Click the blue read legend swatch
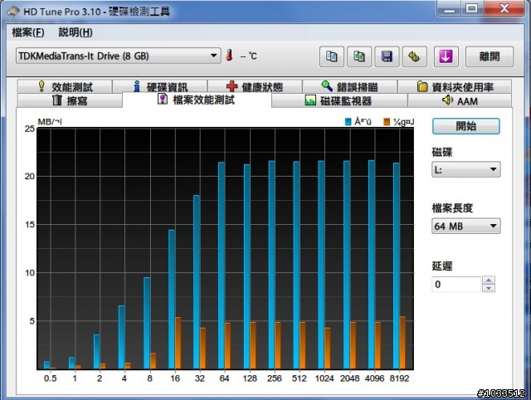 pos(348,122)
